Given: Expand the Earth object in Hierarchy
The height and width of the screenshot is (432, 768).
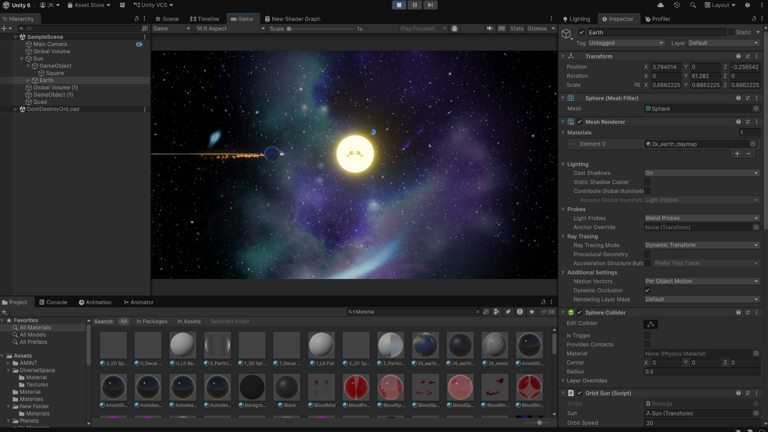Looking at the screenshot, I should tap(28, 80).
